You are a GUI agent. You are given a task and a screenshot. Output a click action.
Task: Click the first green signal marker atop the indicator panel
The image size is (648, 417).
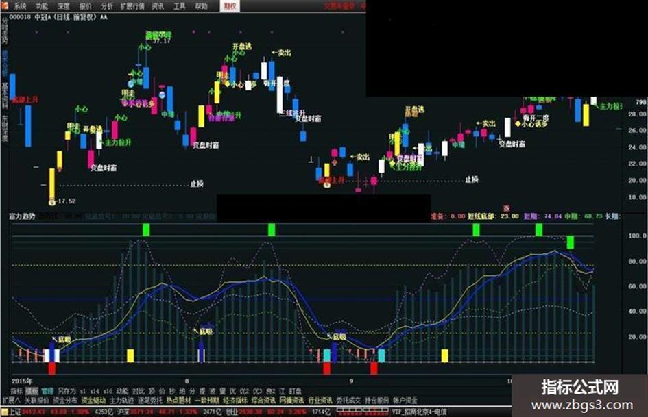click(145, 229)
